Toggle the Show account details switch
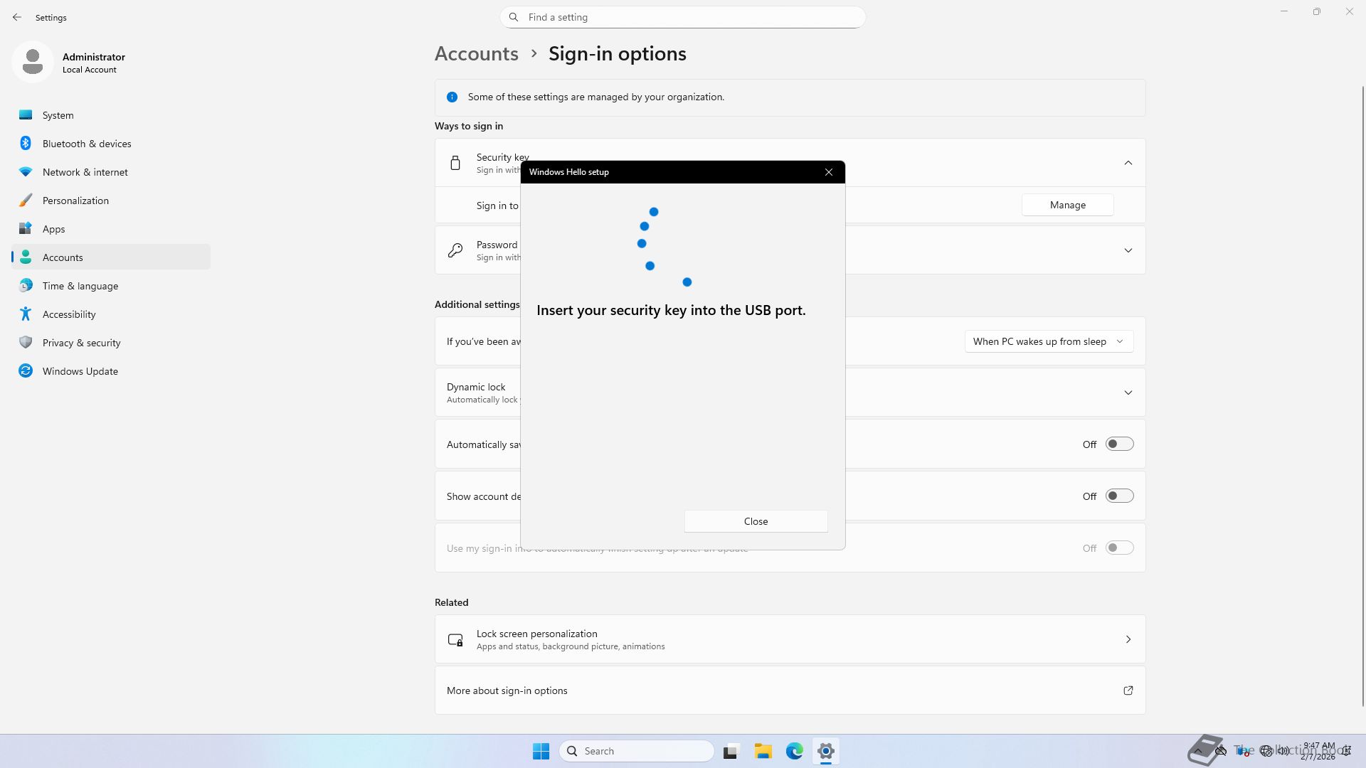The width and height of the screenshot is (1366, 768). [x=1119, y=496]
